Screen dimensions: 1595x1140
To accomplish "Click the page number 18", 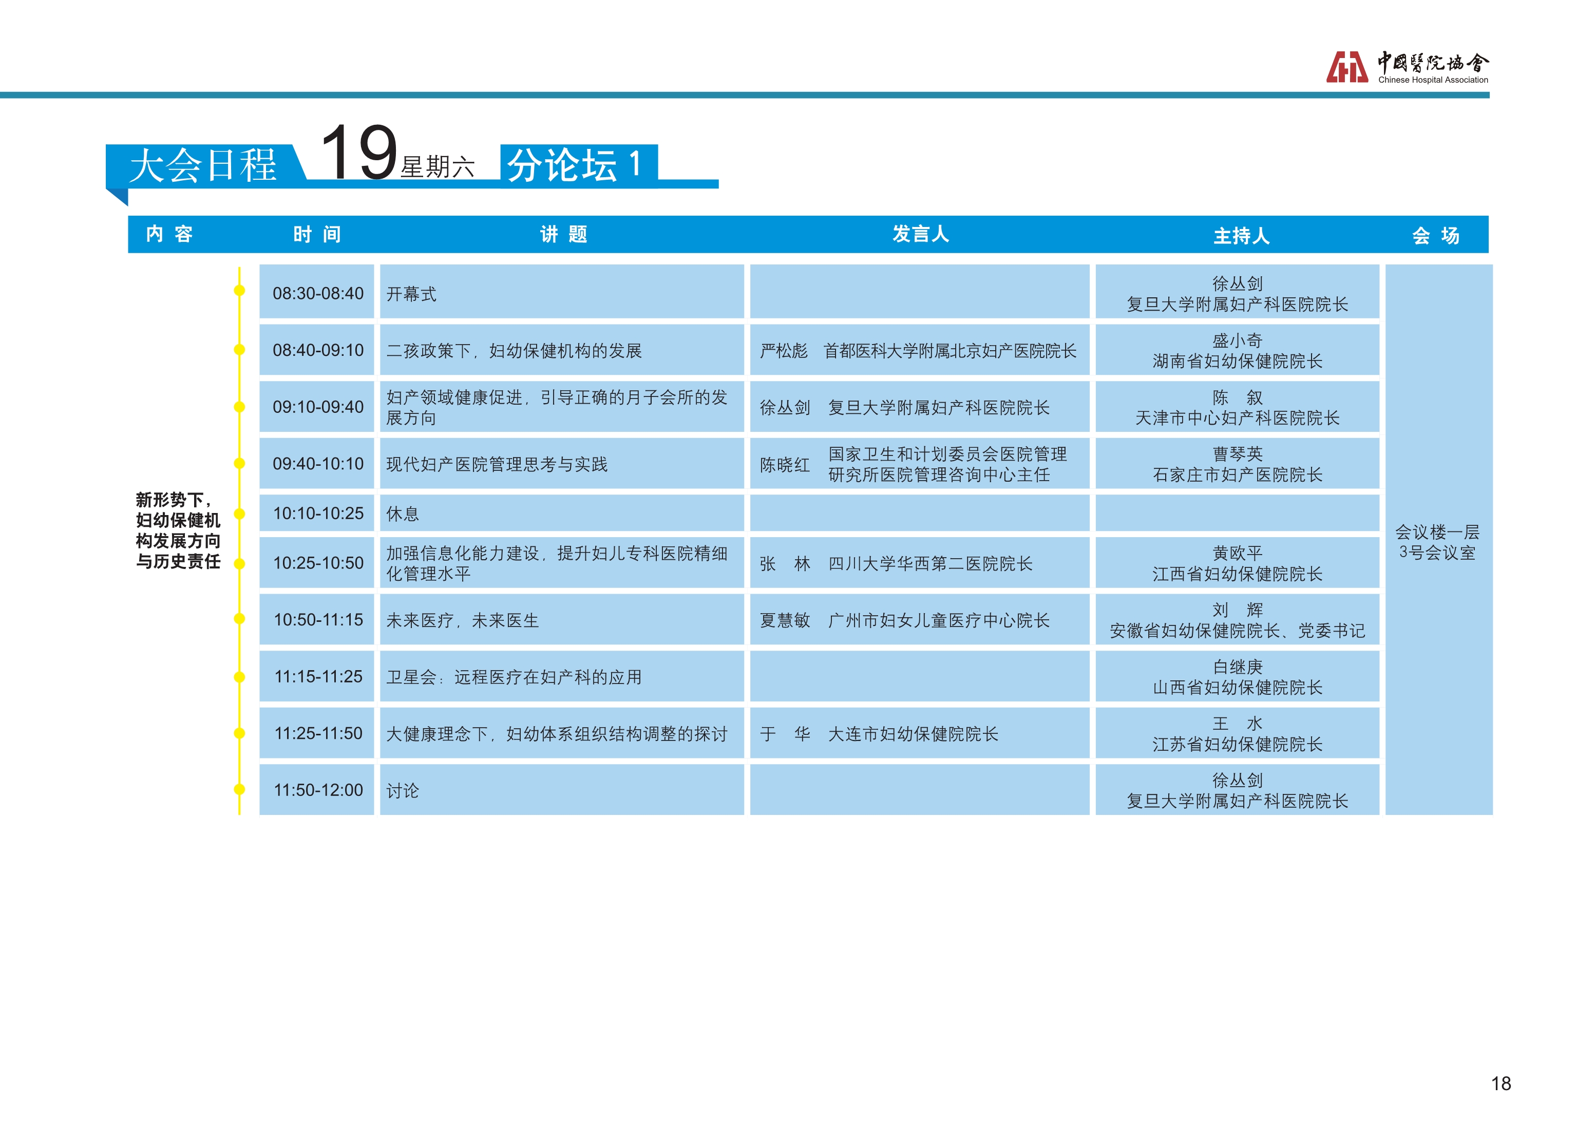I will (1500, 1083).
